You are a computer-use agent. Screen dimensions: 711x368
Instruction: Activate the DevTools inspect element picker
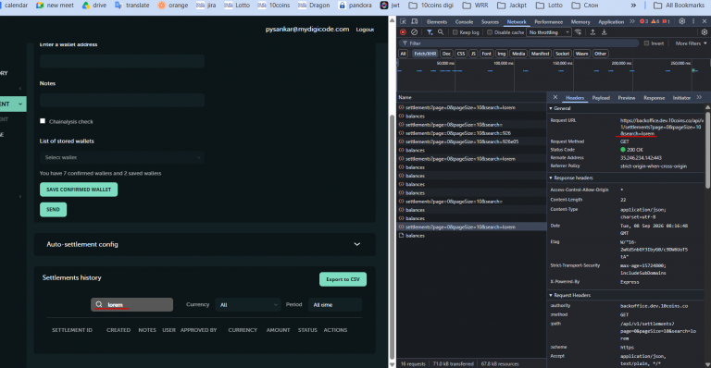point(403,21)
